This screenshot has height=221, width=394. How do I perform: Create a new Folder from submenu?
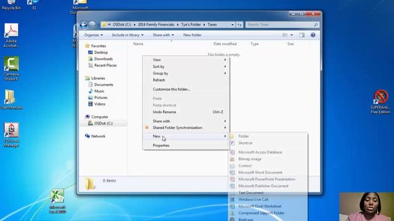pyautogui.click(x=268, y=136)
